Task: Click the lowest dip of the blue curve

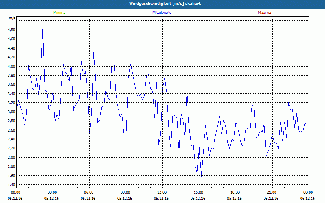Action: (x=201, y=179)
